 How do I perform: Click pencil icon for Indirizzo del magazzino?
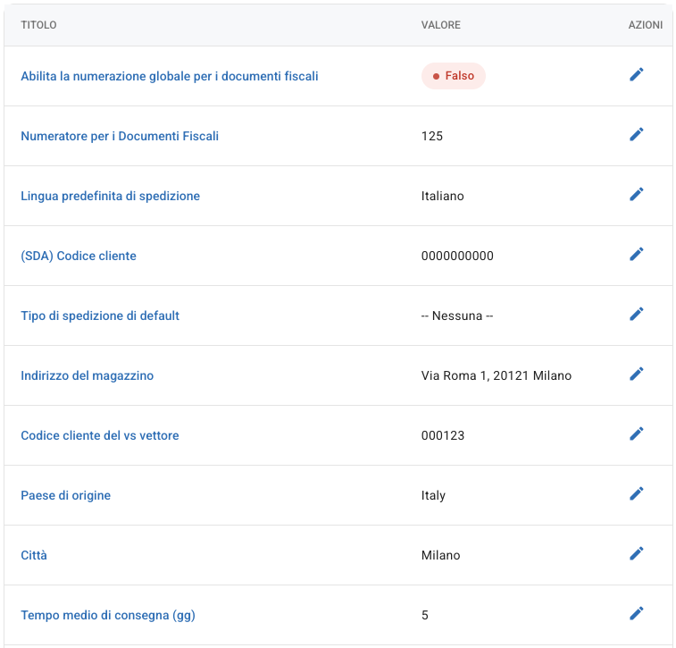tap(637, 374)
